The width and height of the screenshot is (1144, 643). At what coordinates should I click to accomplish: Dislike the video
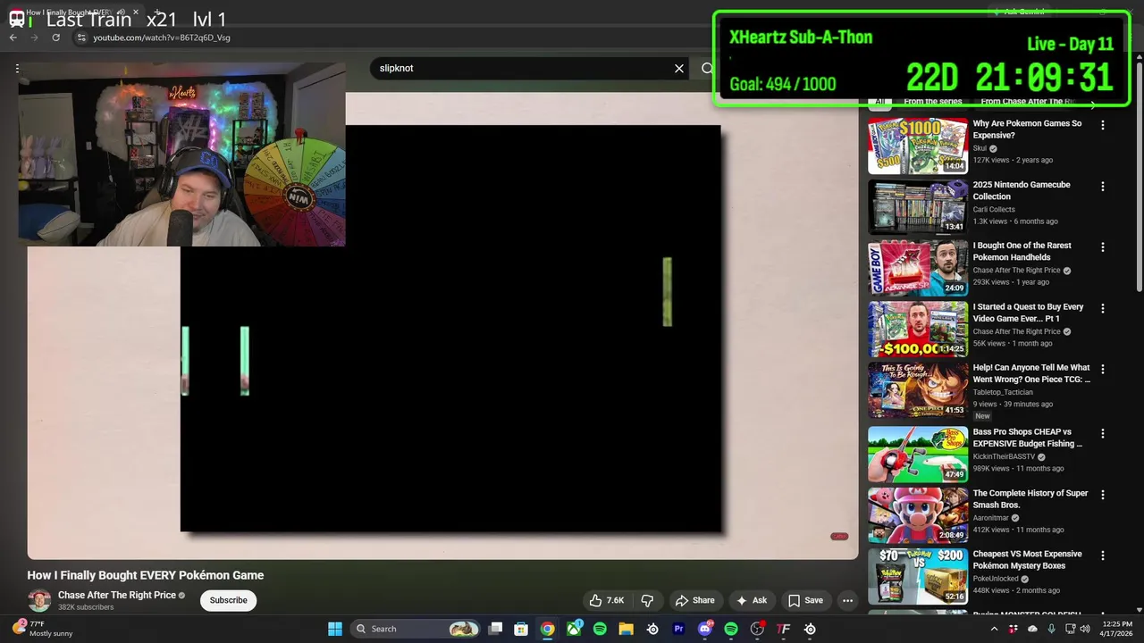coord(647,600)
